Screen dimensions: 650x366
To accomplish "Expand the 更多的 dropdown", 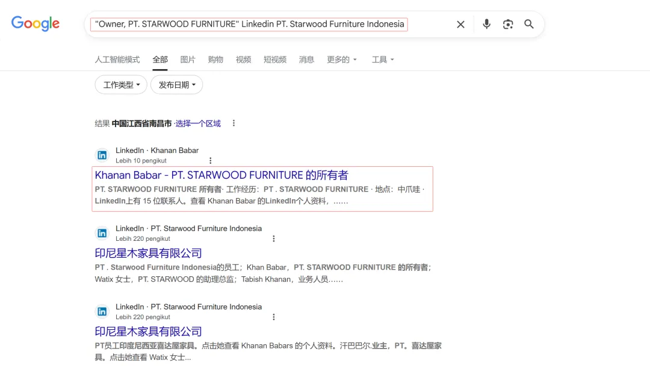I will [x=341, y=60].
